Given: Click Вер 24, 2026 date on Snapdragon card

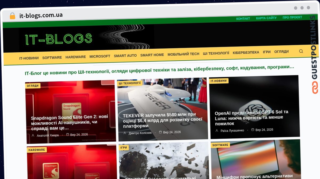Looking at the screenshot, I should pos(79,135).
